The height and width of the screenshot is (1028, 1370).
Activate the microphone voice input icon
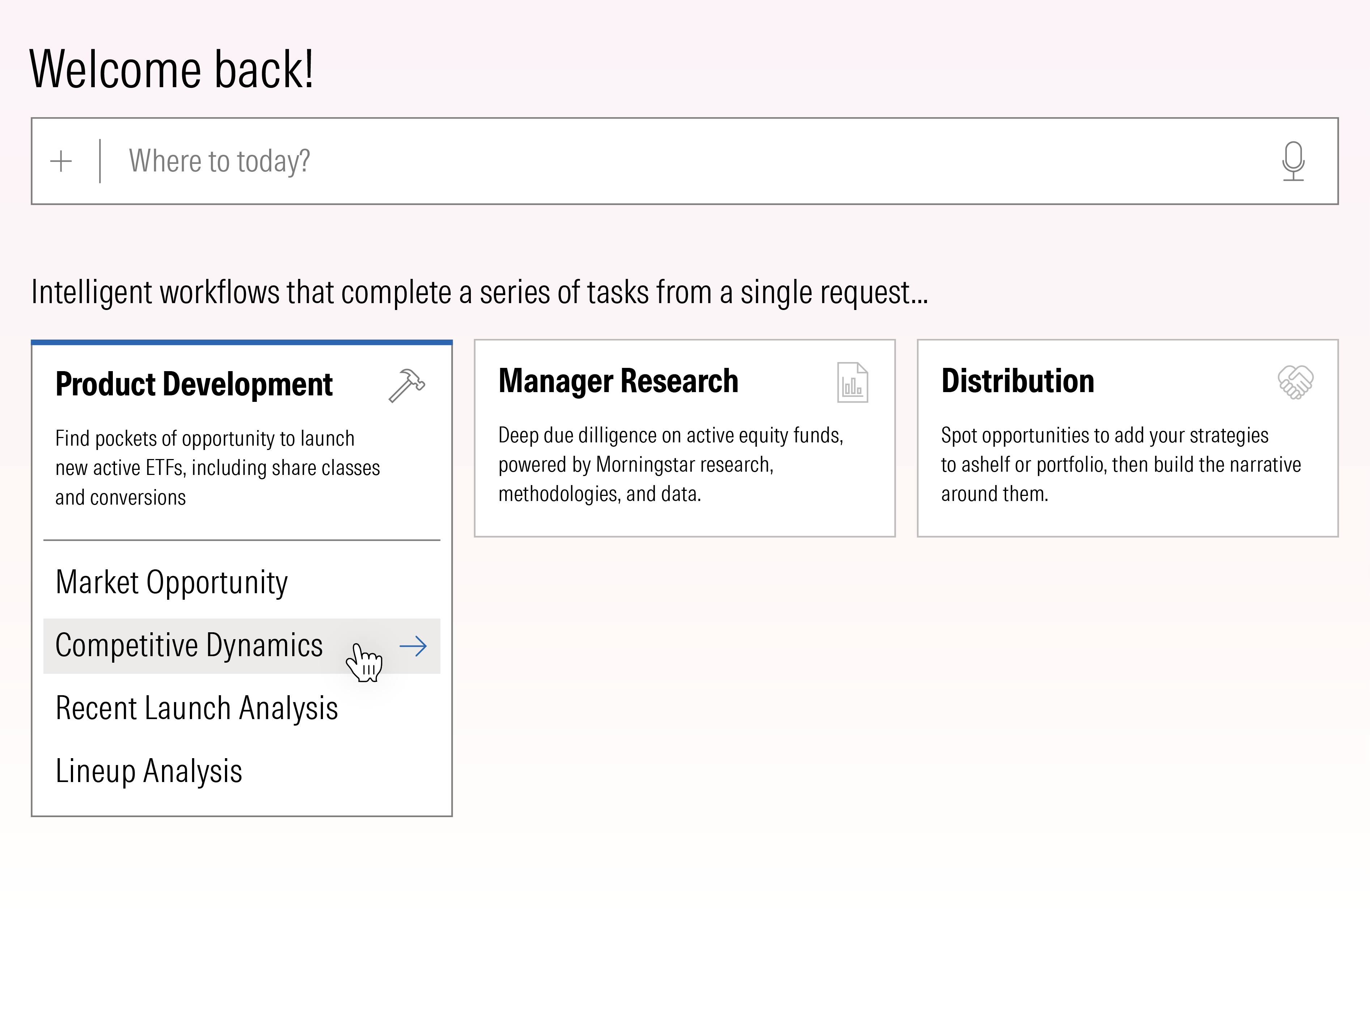[x=1293, y=161]
